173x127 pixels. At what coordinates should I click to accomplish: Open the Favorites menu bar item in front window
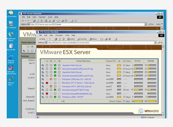[59, 35]
